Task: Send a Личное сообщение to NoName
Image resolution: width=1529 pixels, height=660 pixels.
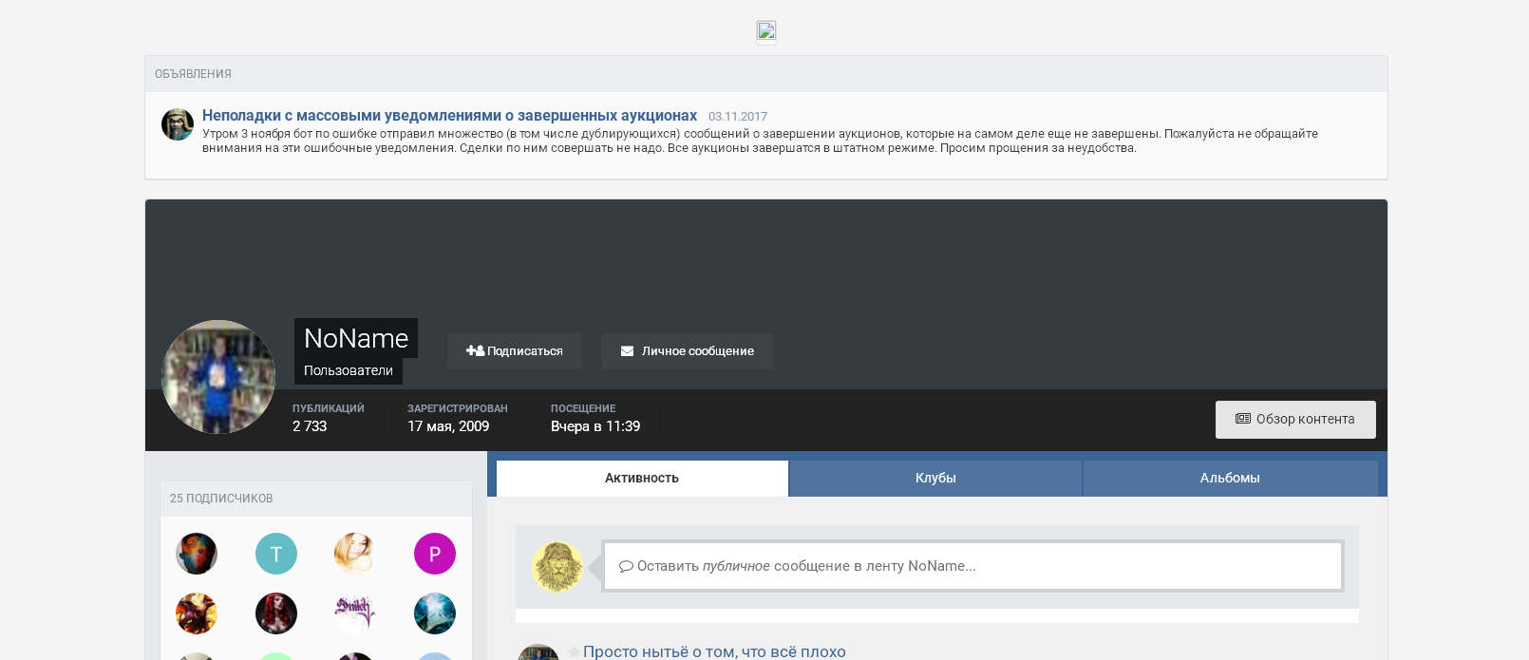Action: pyautogui.click(x=688, y=351)
